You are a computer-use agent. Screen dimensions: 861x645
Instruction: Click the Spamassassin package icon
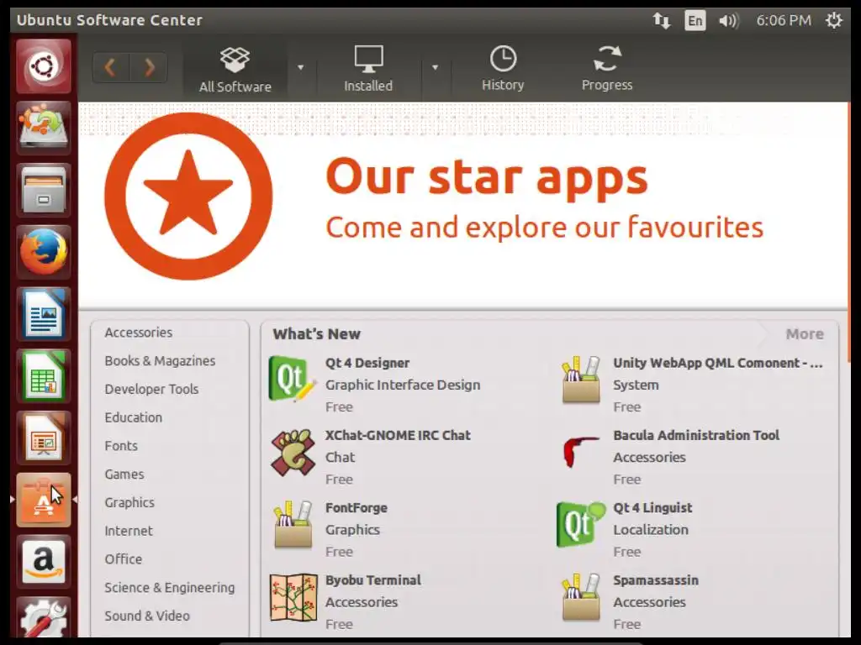pos(581,597)
